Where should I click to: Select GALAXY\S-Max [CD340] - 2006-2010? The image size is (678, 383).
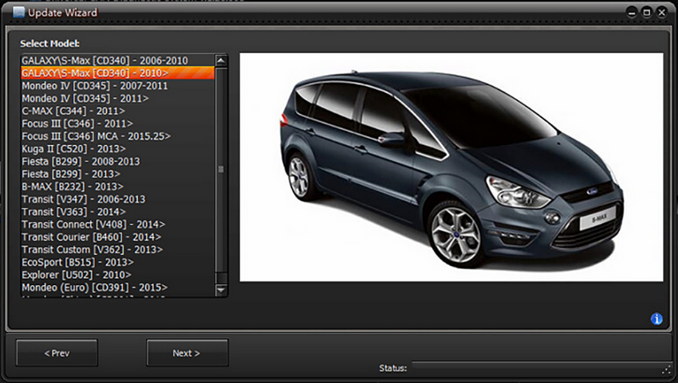[117, 61]
